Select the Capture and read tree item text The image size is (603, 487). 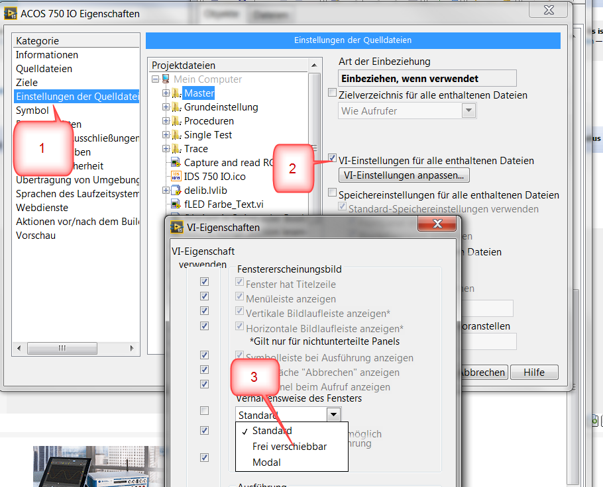click(229, 163)
